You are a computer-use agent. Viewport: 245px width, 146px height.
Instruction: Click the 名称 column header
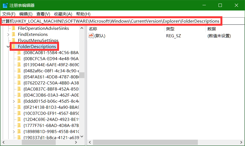93,29
